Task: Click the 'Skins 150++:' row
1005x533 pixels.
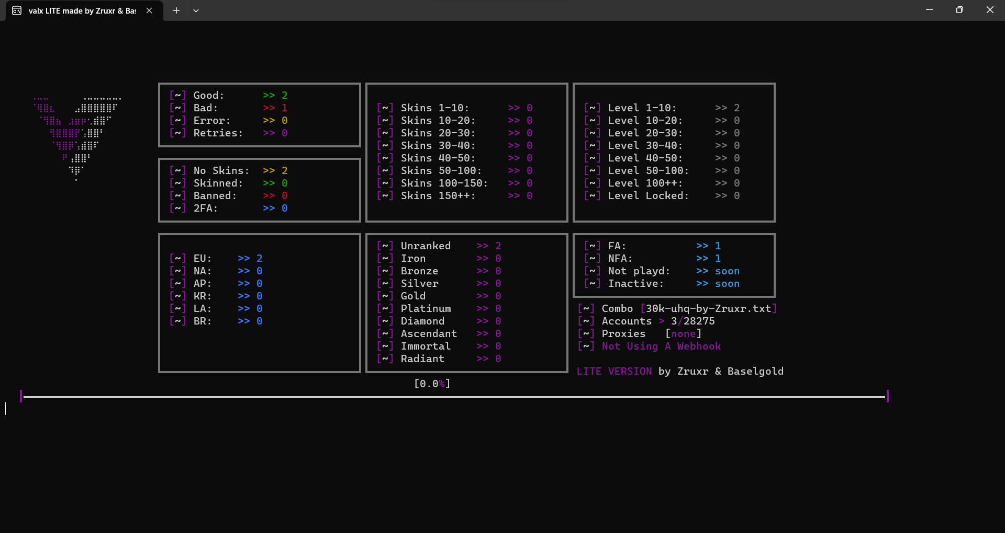Action: click(x=454, y=195)
